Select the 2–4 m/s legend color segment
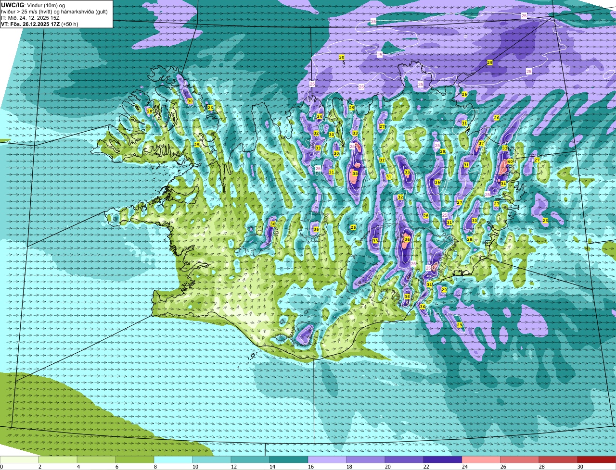This screenshot has height=470, width=616. coord(58,459)
